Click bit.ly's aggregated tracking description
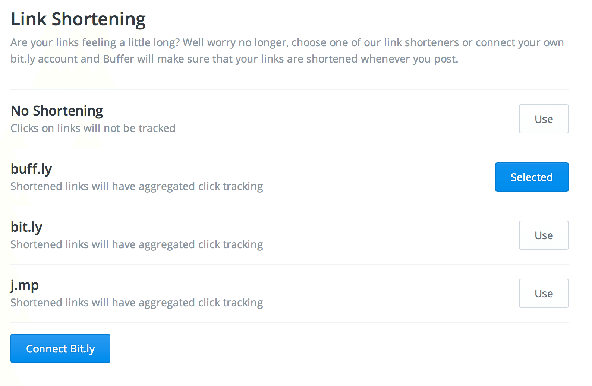Image resolution: width=592 pixels, height=386 pixels. (136, 244)
